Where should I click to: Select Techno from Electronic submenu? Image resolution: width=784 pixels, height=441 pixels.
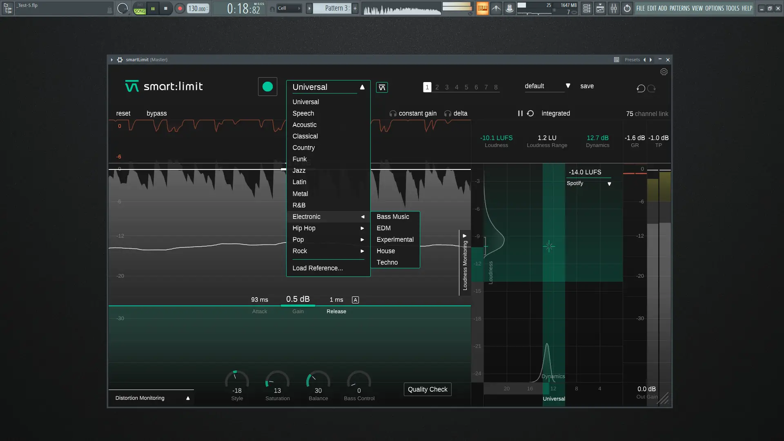click(x=387, y=263)
